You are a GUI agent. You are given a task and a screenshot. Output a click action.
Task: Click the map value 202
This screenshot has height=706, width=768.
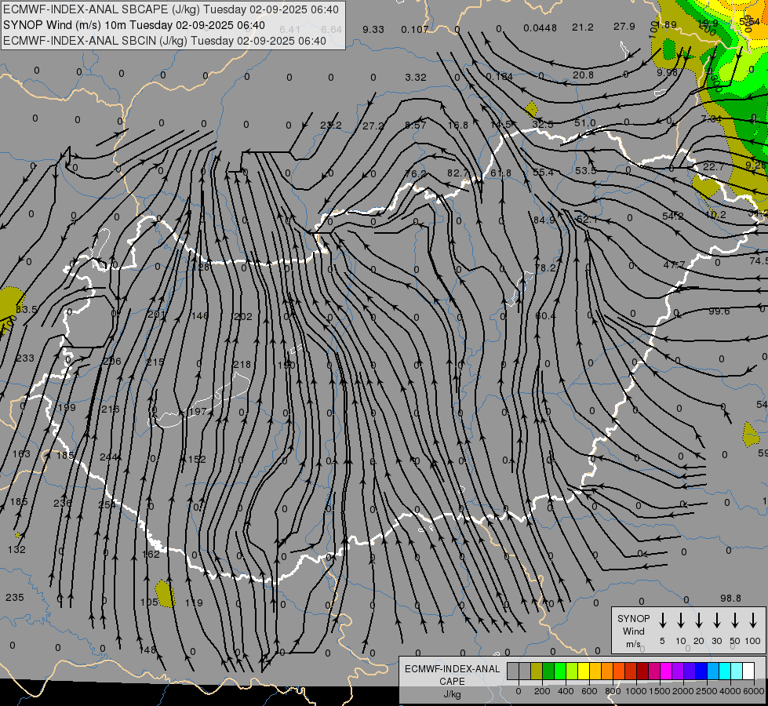(x=243, y=316)
